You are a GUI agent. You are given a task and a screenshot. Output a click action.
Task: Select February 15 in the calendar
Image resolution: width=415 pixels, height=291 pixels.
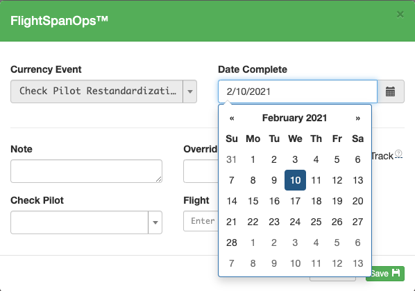click(x=253, y=201)
